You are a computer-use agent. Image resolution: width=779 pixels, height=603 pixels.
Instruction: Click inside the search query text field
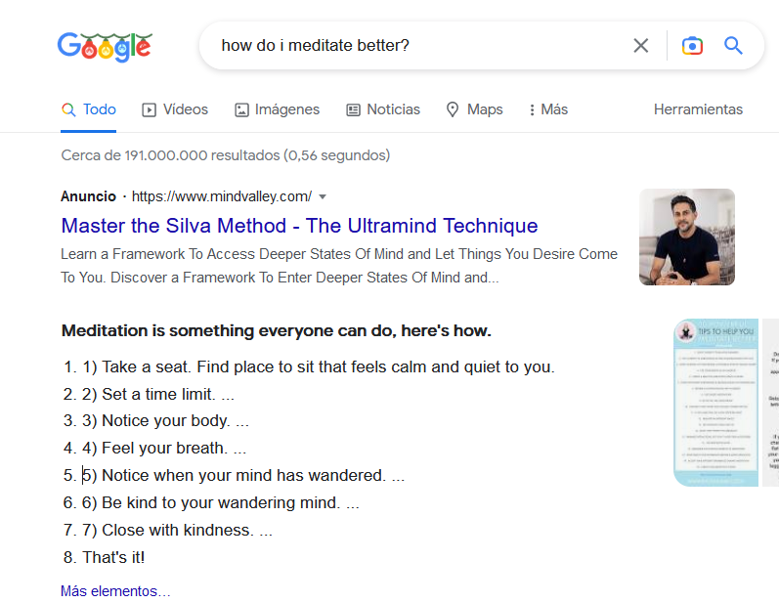(x=420, y=46)
